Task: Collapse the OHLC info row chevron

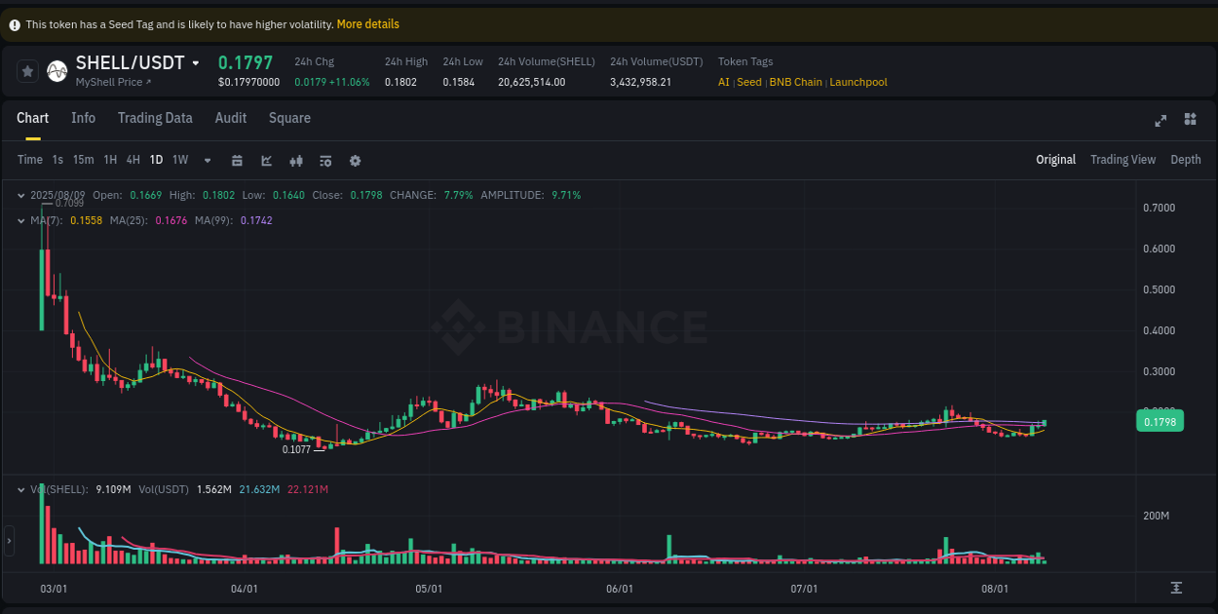Action: click(x=20, y=195)
